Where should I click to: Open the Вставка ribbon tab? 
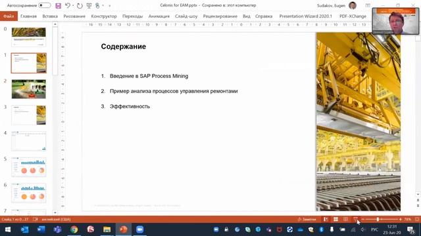(x=50, y=16)
